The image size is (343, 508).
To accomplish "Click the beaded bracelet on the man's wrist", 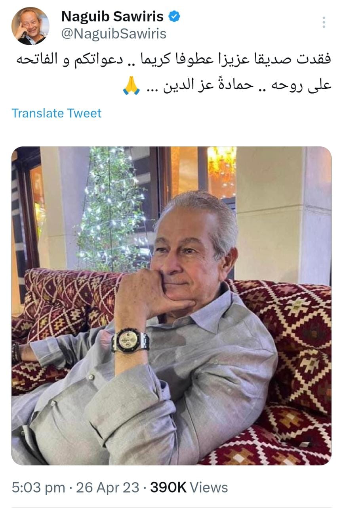I will pos(16,352).
